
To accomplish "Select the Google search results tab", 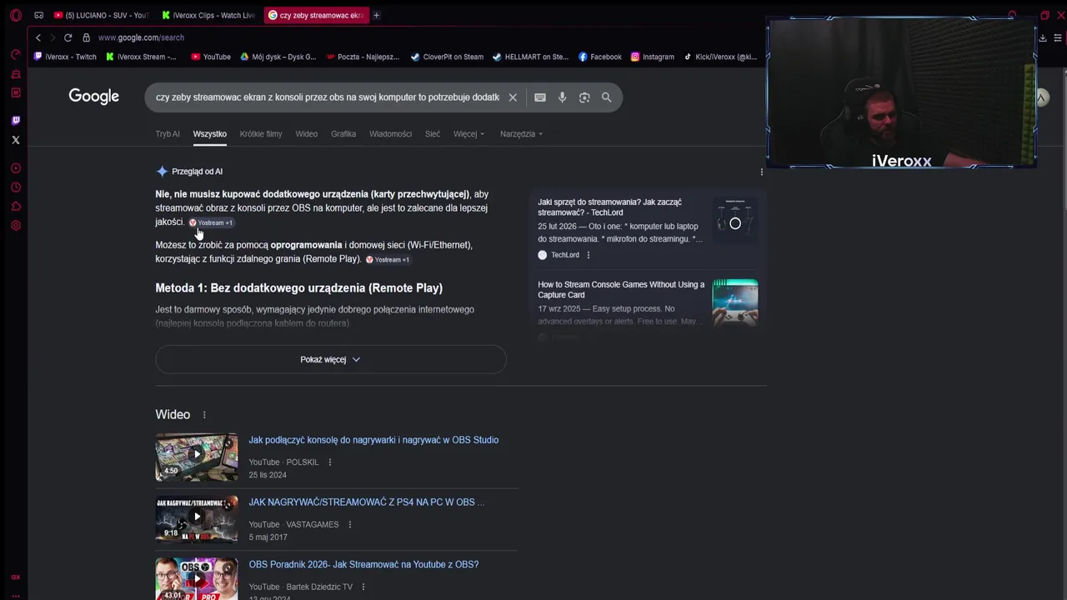I will pyautogui.click(x=316, y=15).
